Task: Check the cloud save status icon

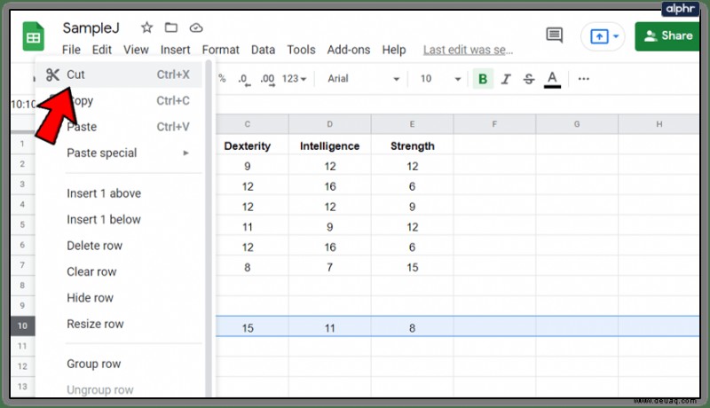Action: click(196, 28)
